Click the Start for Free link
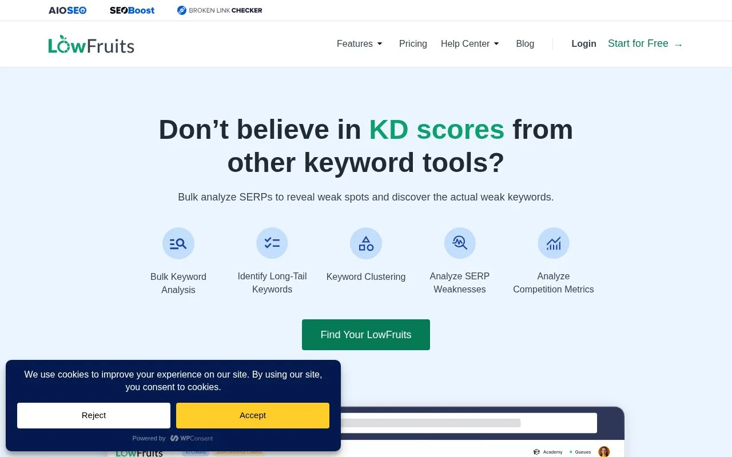Image resolution: width=732 pixels, height=457 pixels. coord(646,44)
